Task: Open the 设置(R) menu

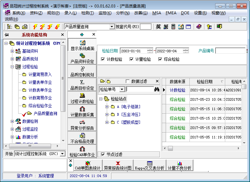Action: 201,13
